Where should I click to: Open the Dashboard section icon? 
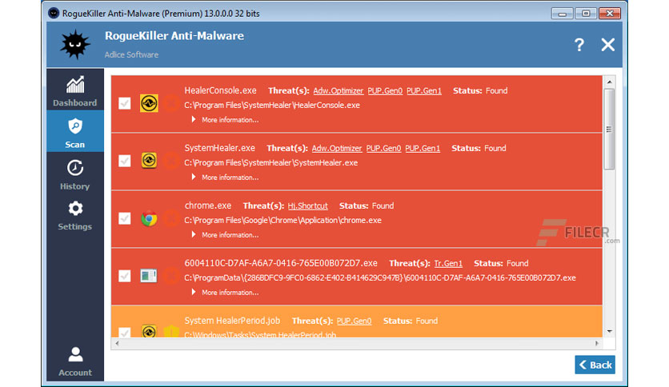coord(75,85)
